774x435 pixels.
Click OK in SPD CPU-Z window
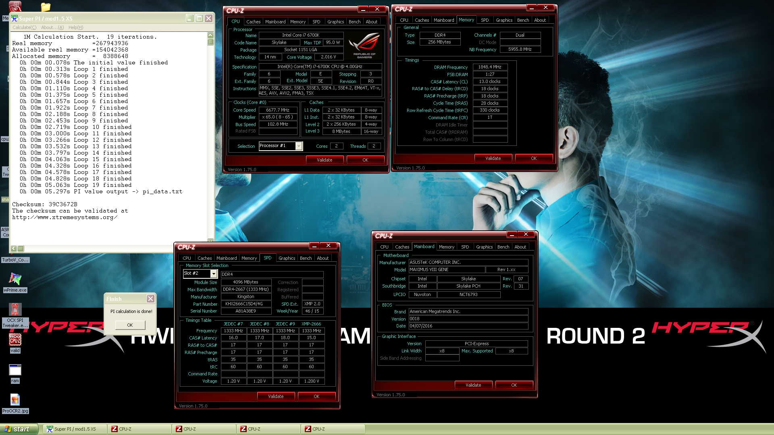[316, 396]
